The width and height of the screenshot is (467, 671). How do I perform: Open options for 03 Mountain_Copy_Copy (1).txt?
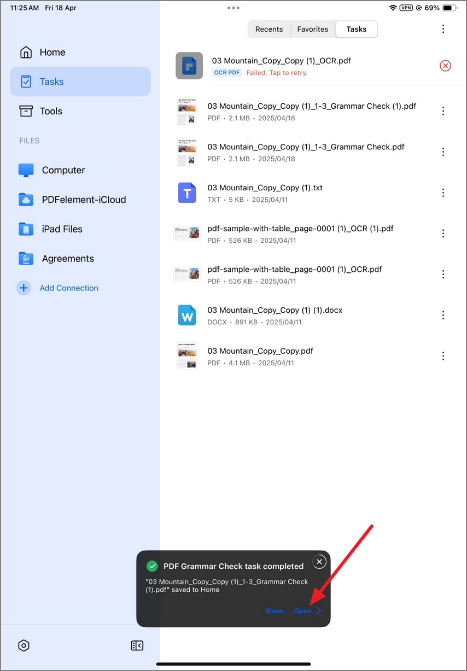pyautogui.click(x=443, y=192)
